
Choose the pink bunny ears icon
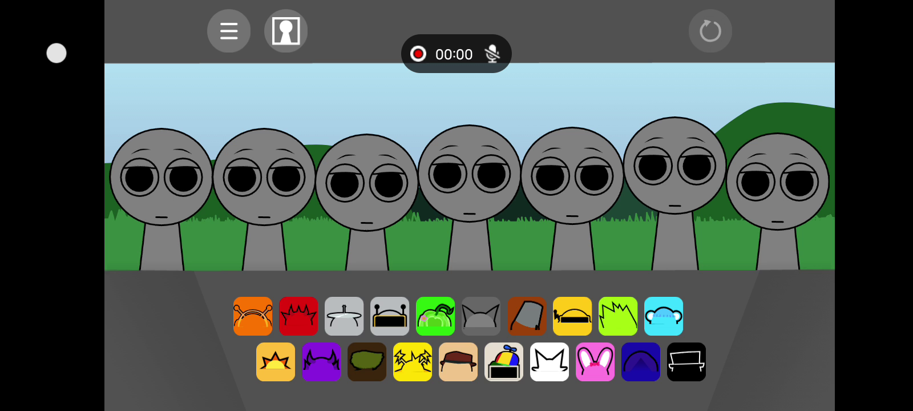[x=595, y=362]
